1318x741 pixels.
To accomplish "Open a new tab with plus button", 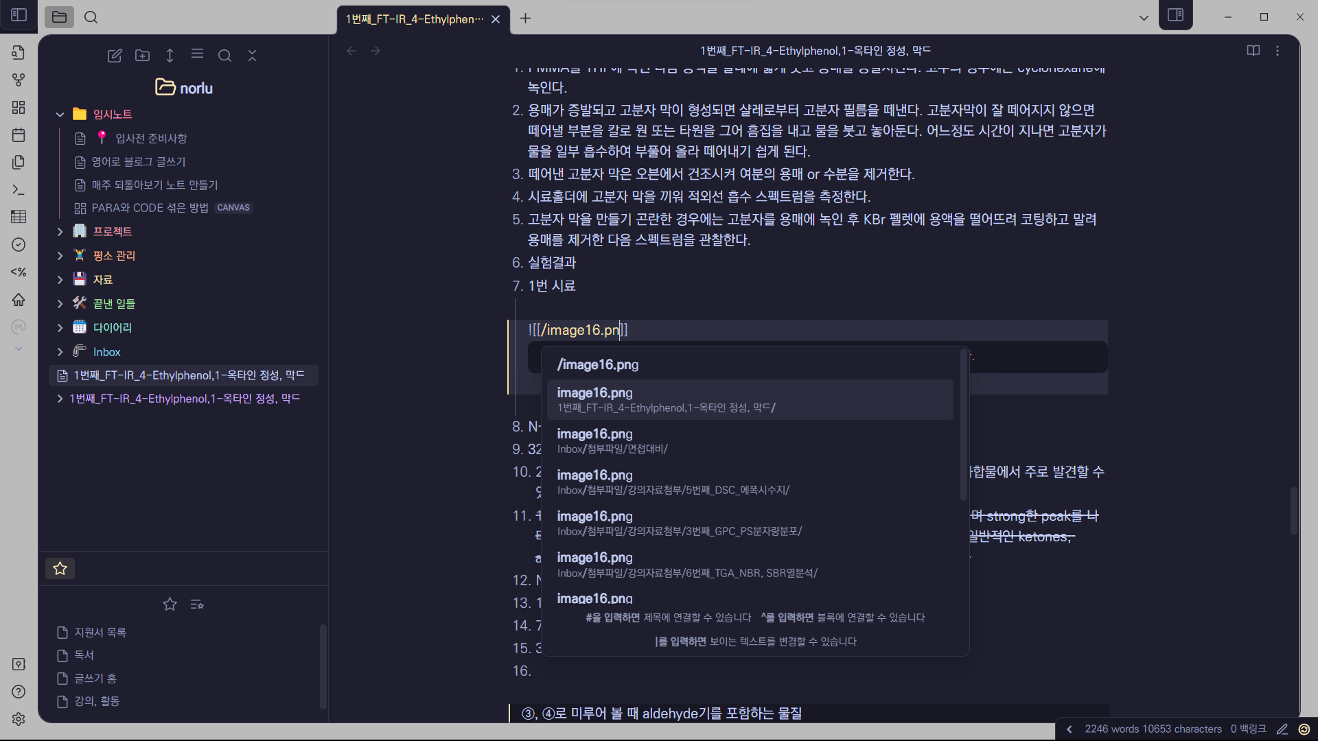I will [x=525, y=19].
